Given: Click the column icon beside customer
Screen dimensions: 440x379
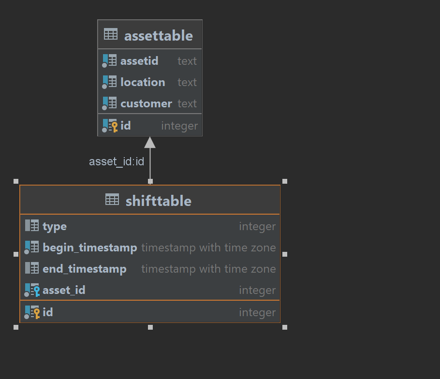Looking at the screenshot, I should [110, 103].
